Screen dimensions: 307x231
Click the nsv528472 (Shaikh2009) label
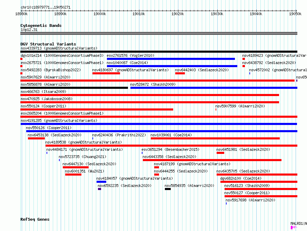pos(153,84)
